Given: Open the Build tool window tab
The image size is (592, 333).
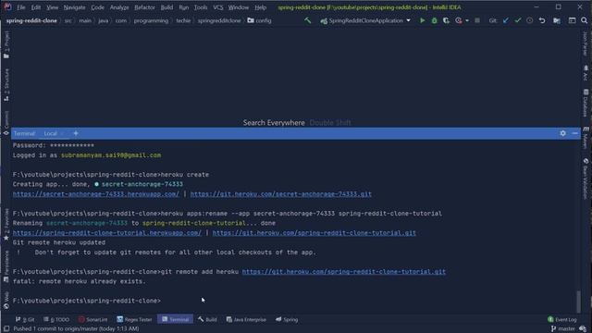Looking at the screenshot, I should pos(207,319).
